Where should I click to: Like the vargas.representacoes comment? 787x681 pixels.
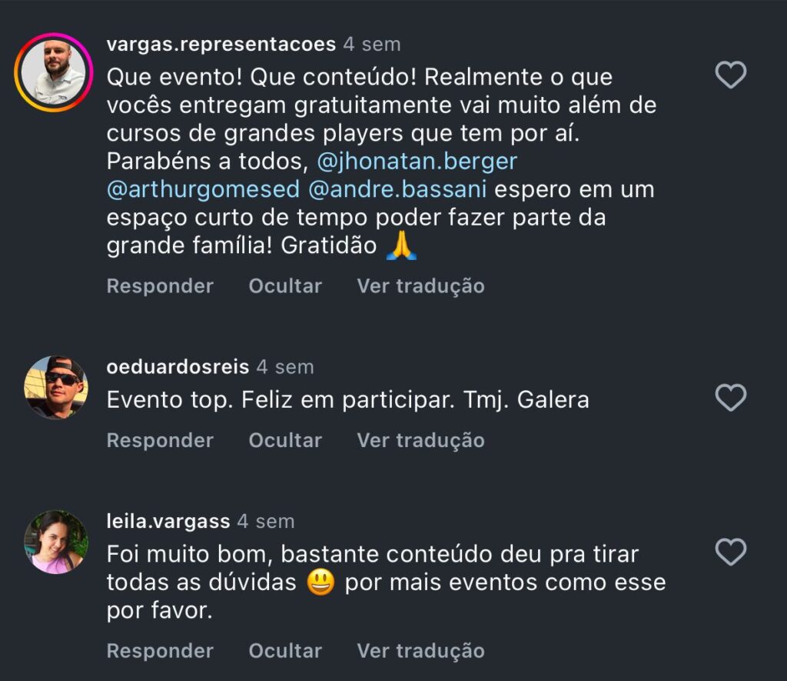point(730,75)
